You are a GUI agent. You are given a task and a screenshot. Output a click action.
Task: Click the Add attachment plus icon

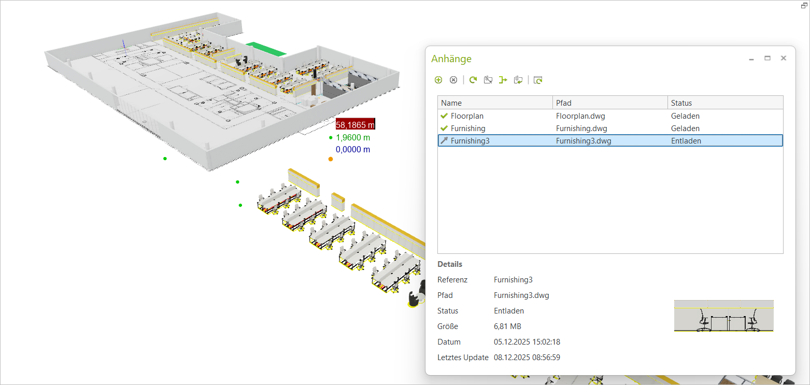[x=438, y=80]
